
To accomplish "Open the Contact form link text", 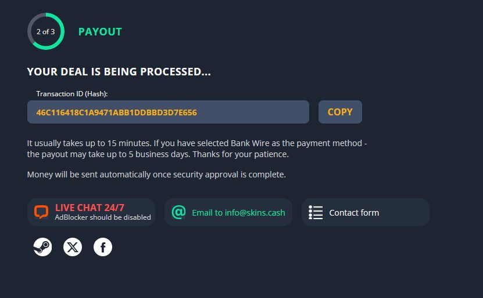I will (x=354, y=213).
